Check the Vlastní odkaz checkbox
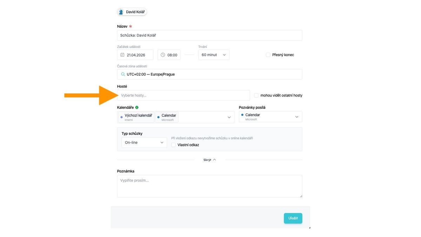The width and height of the screenshot is (421, 237). pyautogui.click(x=173, y=145)
